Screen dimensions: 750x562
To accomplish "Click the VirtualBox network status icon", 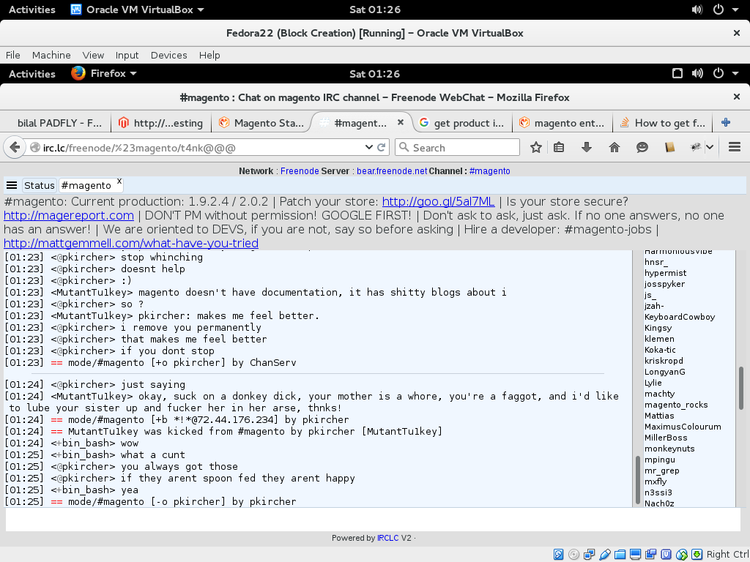I will click(589, 555).
